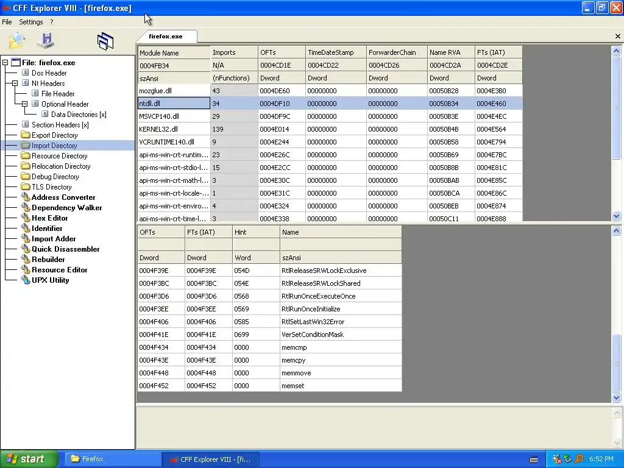Click the imports count 139 cell
624x468 pixels.
[x=234, y=129]
